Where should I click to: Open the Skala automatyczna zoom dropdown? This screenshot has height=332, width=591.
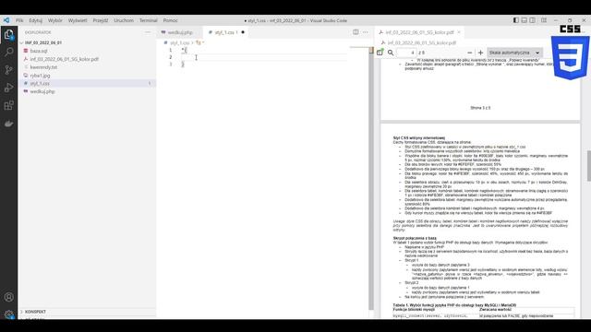(514, 53)
